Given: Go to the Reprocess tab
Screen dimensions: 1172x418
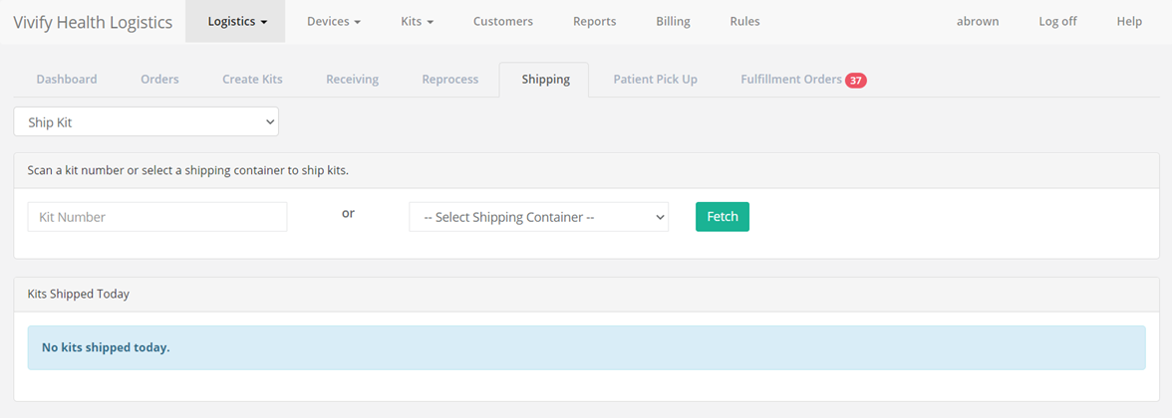Looking at the screenshot, I should 450,80.
